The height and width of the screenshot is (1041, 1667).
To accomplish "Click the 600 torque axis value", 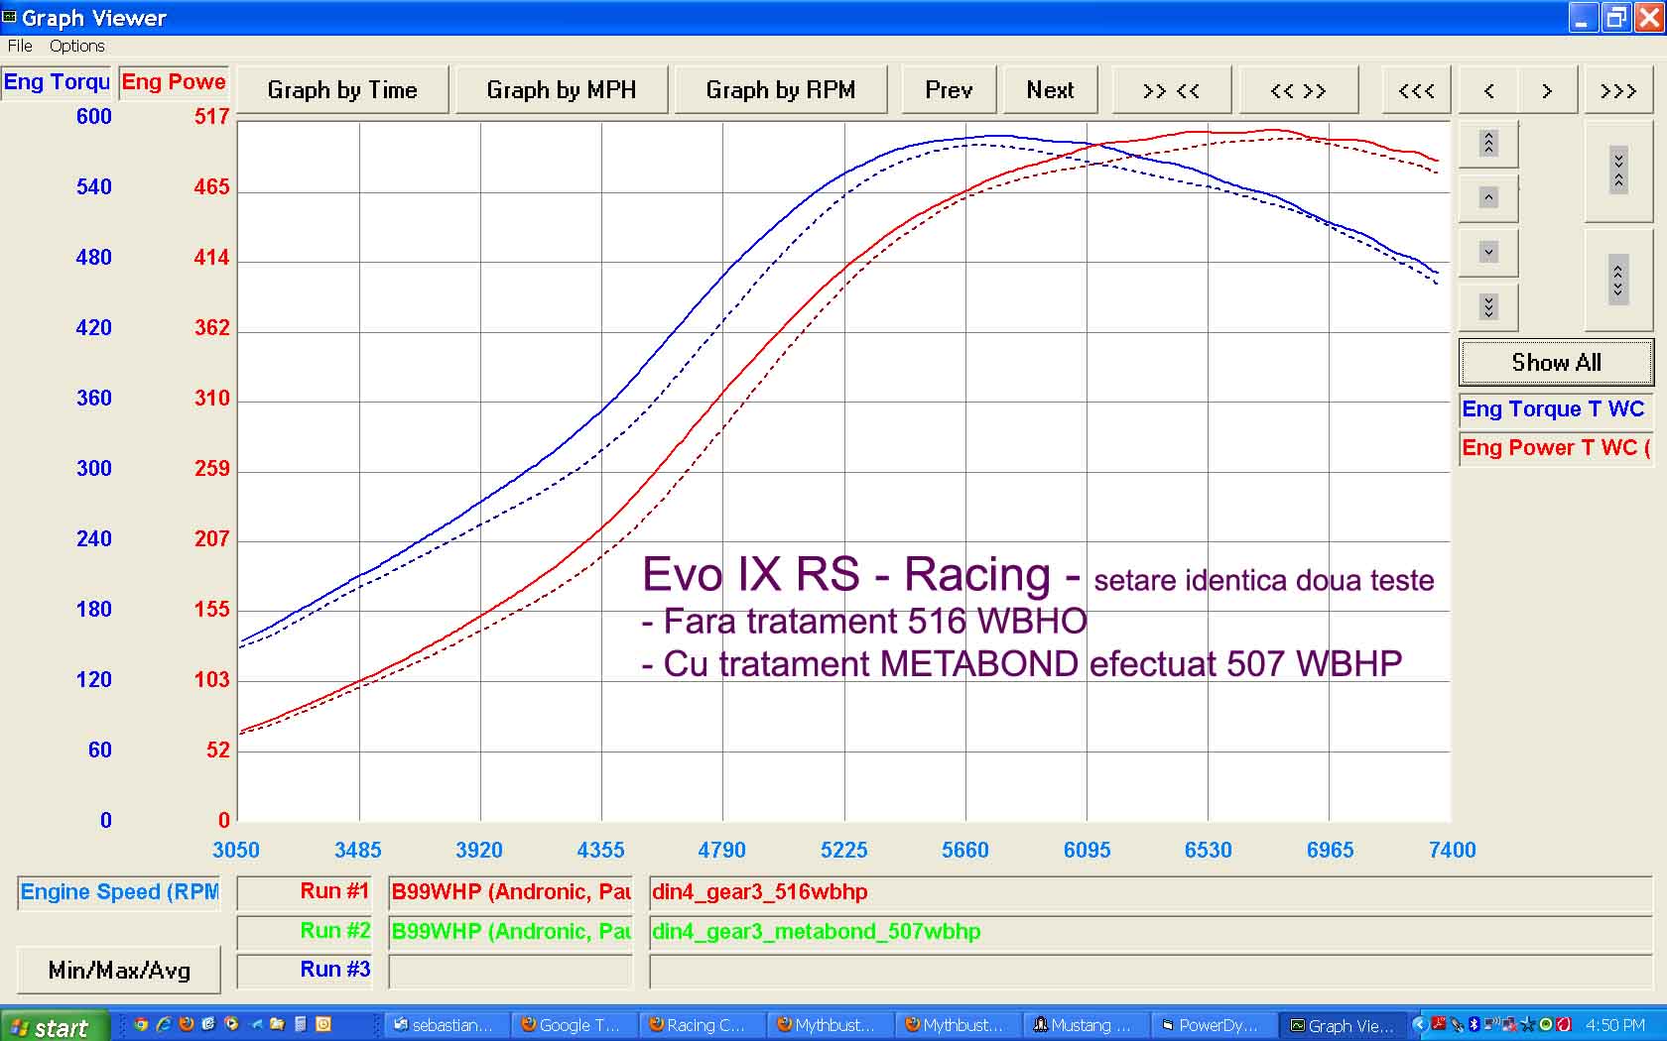I will (94, 117).
